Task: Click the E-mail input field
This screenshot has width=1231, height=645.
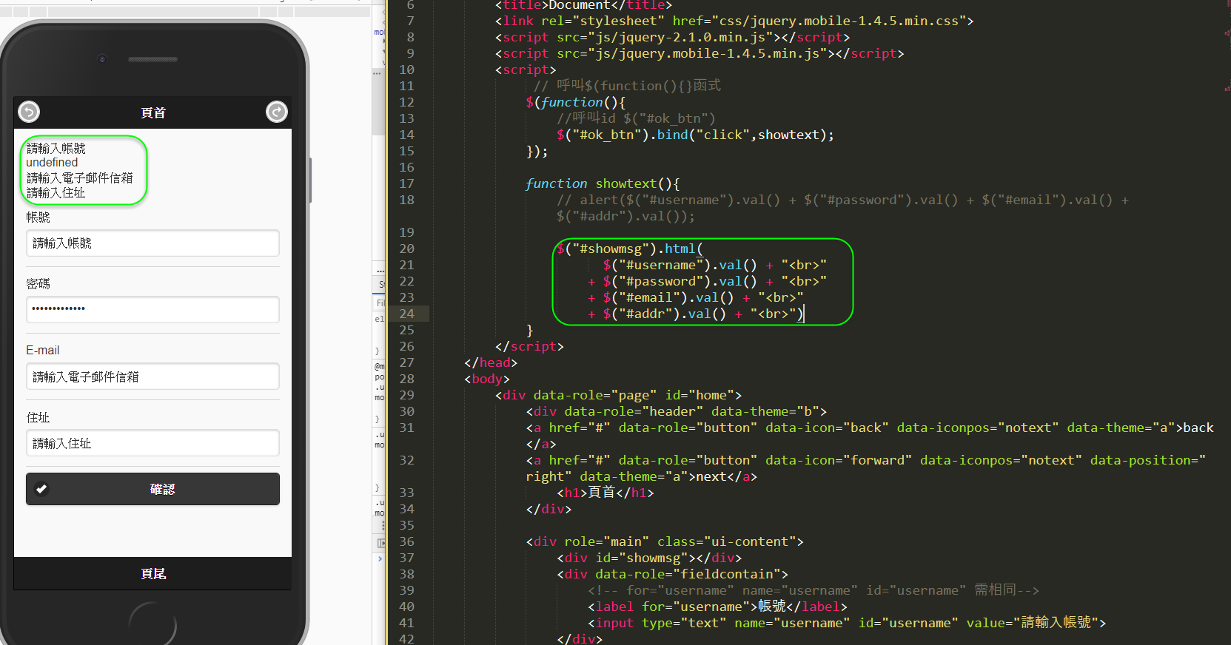Action: pos(152,376)
